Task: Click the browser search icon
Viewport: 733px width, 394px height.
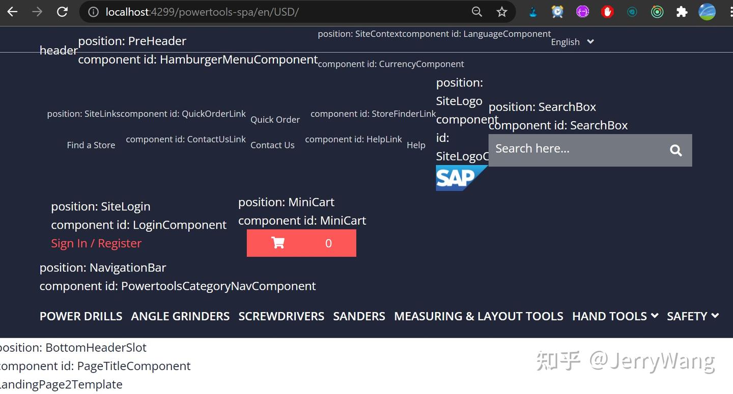Action: tap(476, 11)
